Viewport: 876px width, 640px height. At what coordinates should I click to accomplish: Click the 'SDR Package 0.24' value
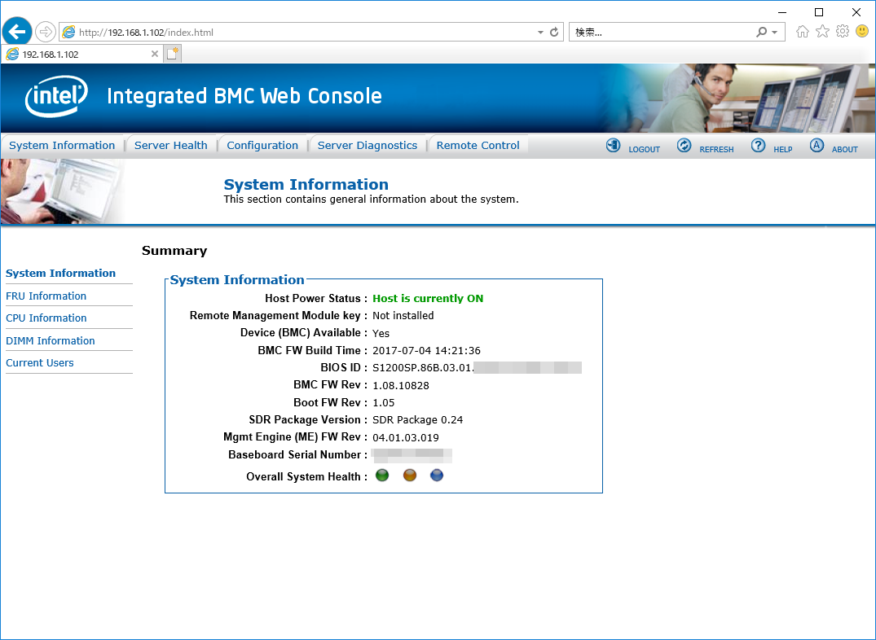[418, 420]
